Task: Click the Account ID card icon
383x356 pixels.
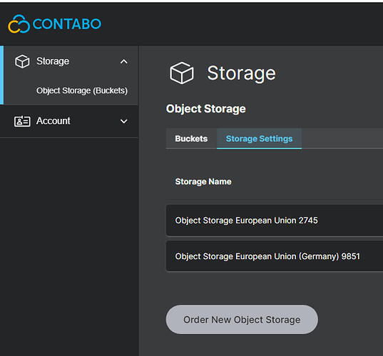Action: pos(22,121)
